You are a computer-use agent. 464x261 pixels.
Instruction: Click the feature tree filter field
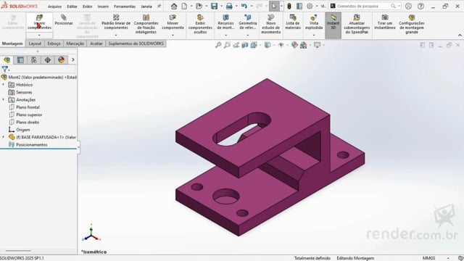pos(38,70)
